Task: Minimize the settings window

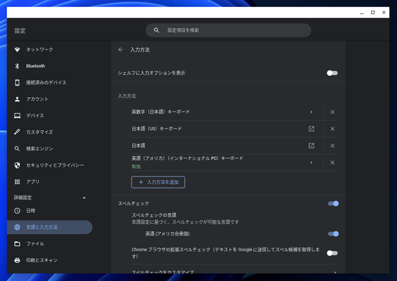Action: 362,13
